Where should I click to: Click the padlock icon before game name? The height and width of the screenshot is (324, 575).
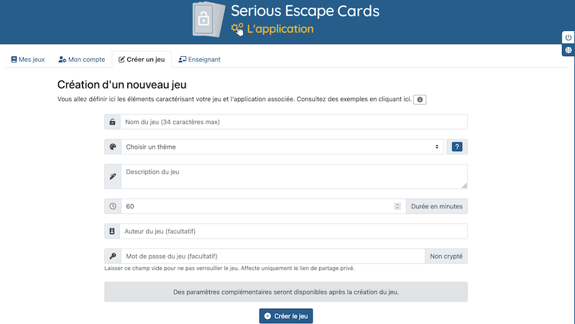click(x=113, y=122)
